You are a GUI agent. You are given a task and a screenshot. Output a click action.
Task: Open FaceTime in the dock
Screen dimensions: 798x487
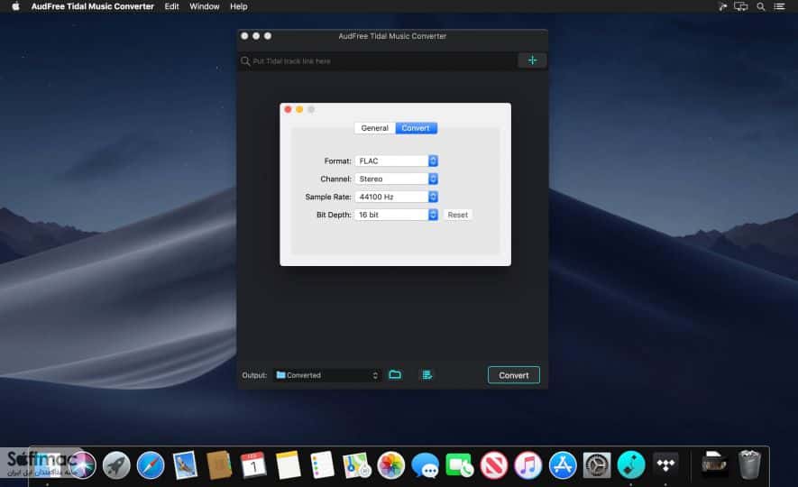coord(460,464)
